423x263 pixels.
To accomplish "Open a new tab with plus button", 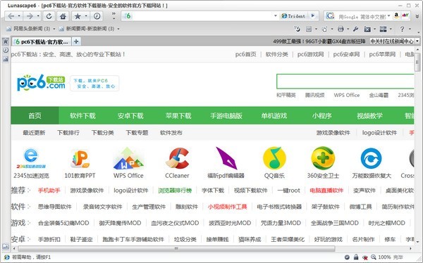I will click(x=76, y=41).
